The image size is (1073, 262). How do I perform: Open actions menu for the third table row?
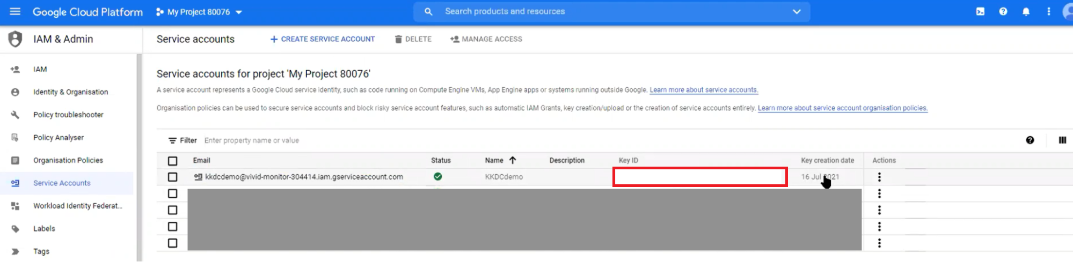[879, 210]
